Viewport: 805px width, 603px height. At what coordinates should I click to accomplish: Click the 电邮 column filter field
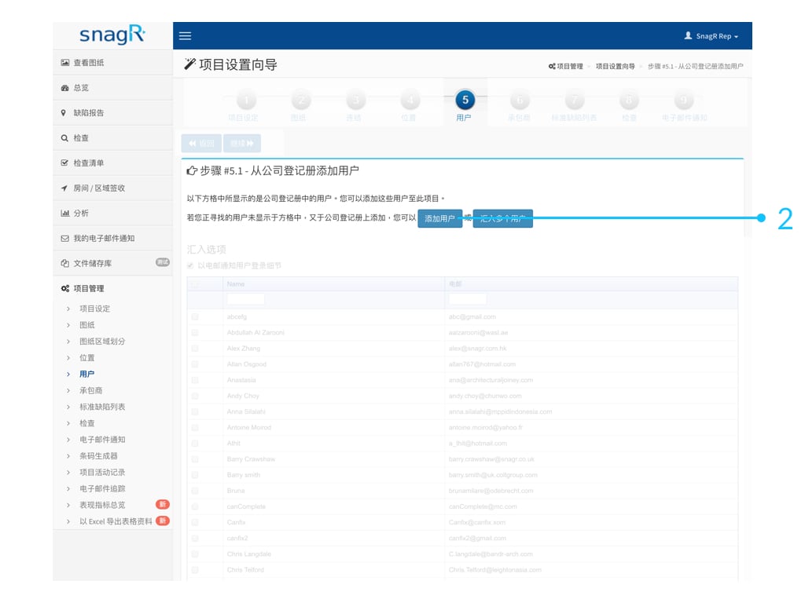pos(468,299)
